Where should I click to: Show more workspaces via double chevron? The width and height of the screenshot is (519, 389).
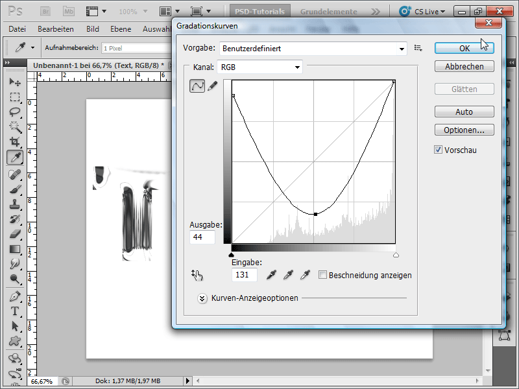[x=376, y=12]
